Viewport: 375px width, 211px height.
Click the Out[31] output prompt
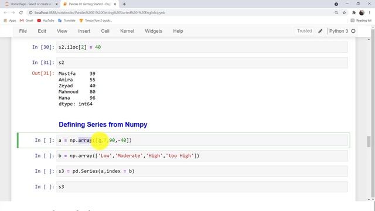[43, 73]
